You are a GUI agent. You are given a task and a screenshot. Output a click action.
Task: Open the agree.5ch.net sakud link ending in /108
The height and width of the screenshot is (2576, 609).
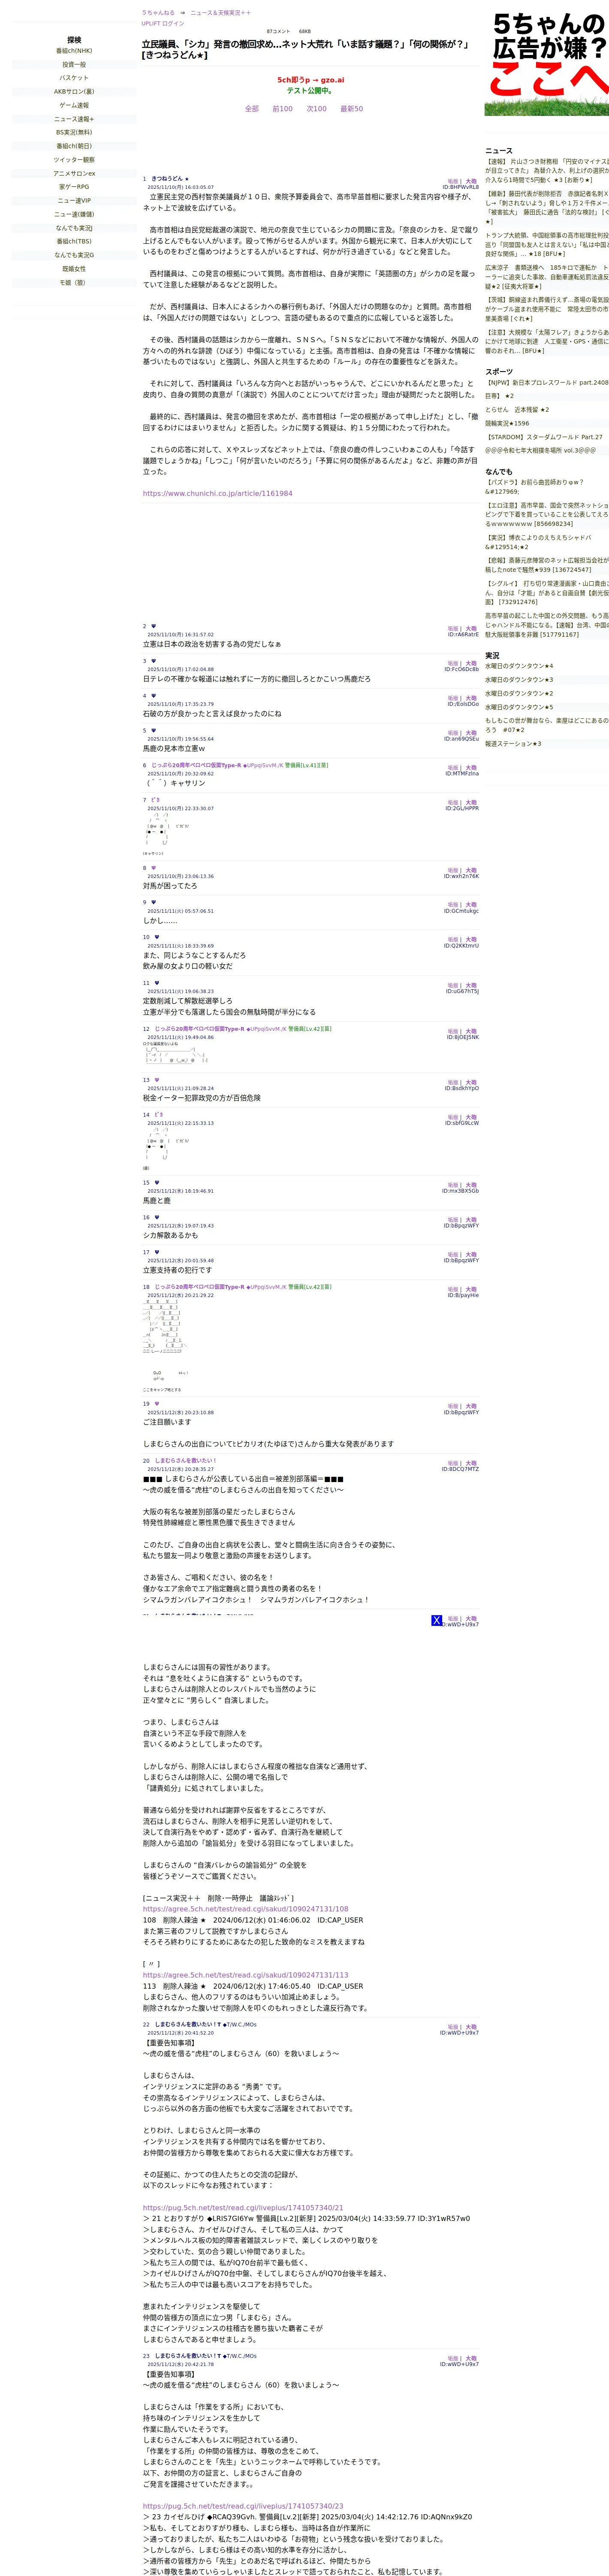(246, 1909)
